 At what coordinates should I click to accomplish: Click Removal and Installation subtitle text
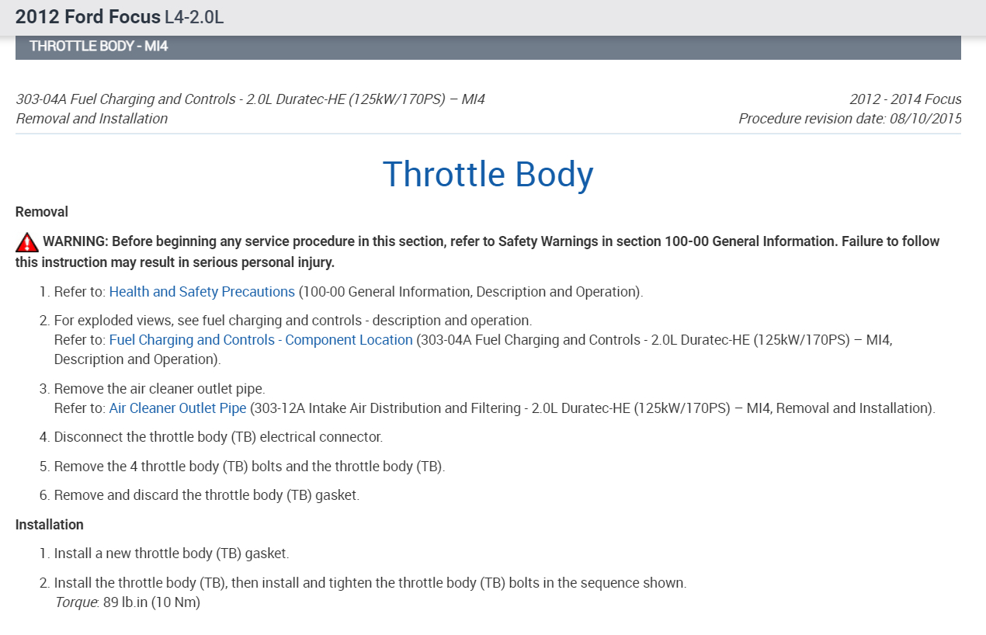(x=92, y=119)
